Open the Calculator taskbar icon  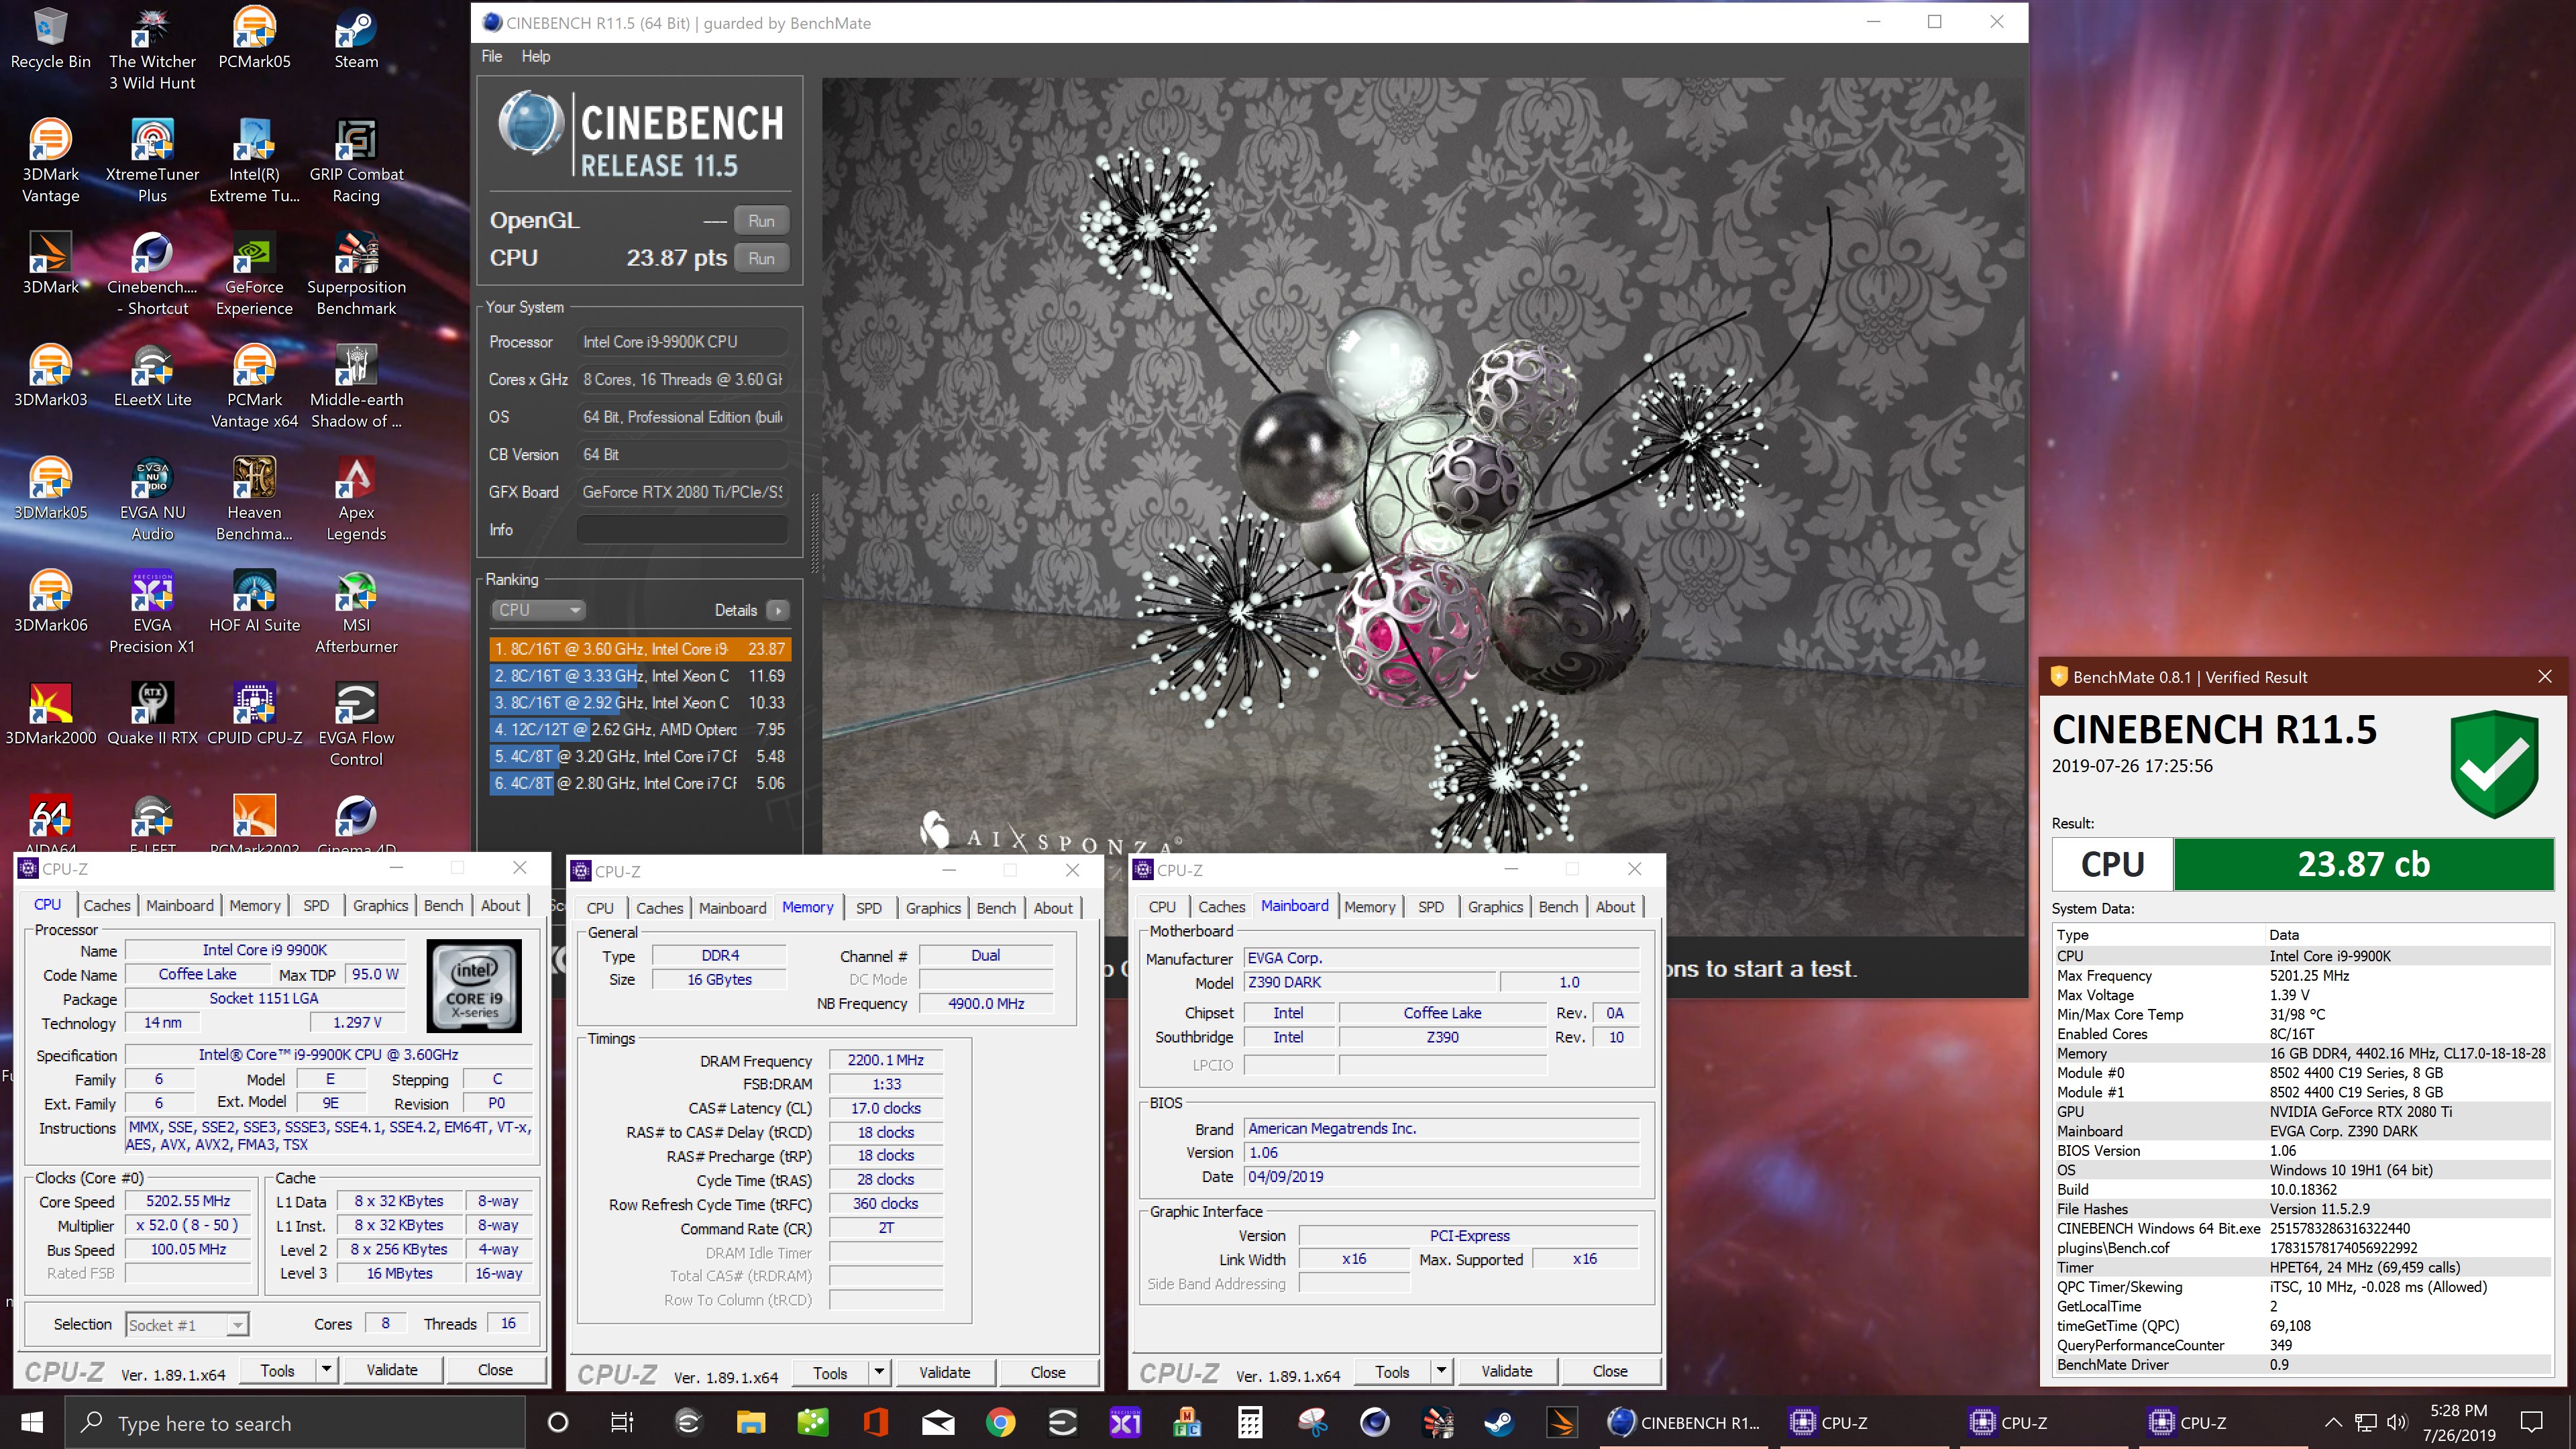tap(1250, 1422)
